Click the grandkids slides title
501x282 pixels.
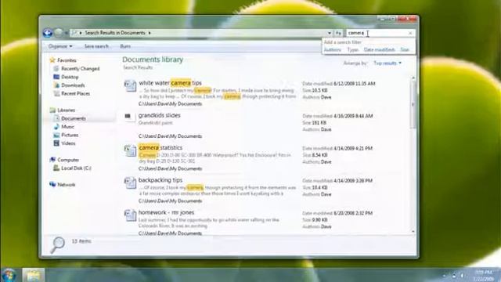(160, 115)
